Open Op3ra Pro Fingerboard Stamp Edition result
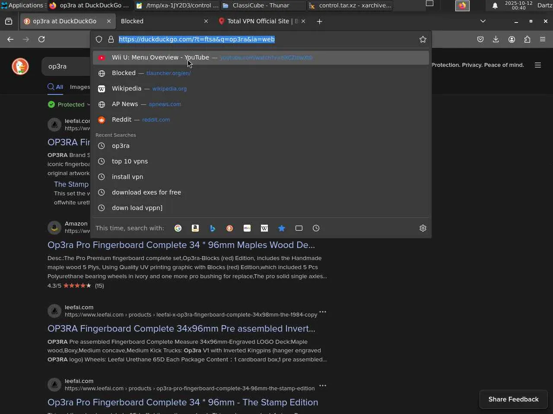Viewport: 553px width, 414px height. (x=183, y=402)
